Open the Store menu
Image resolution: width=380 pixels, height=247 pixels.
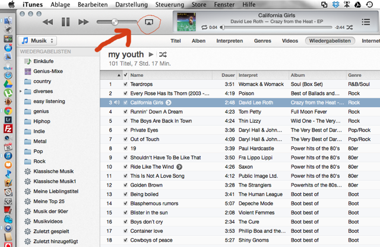tap(199, 4)
